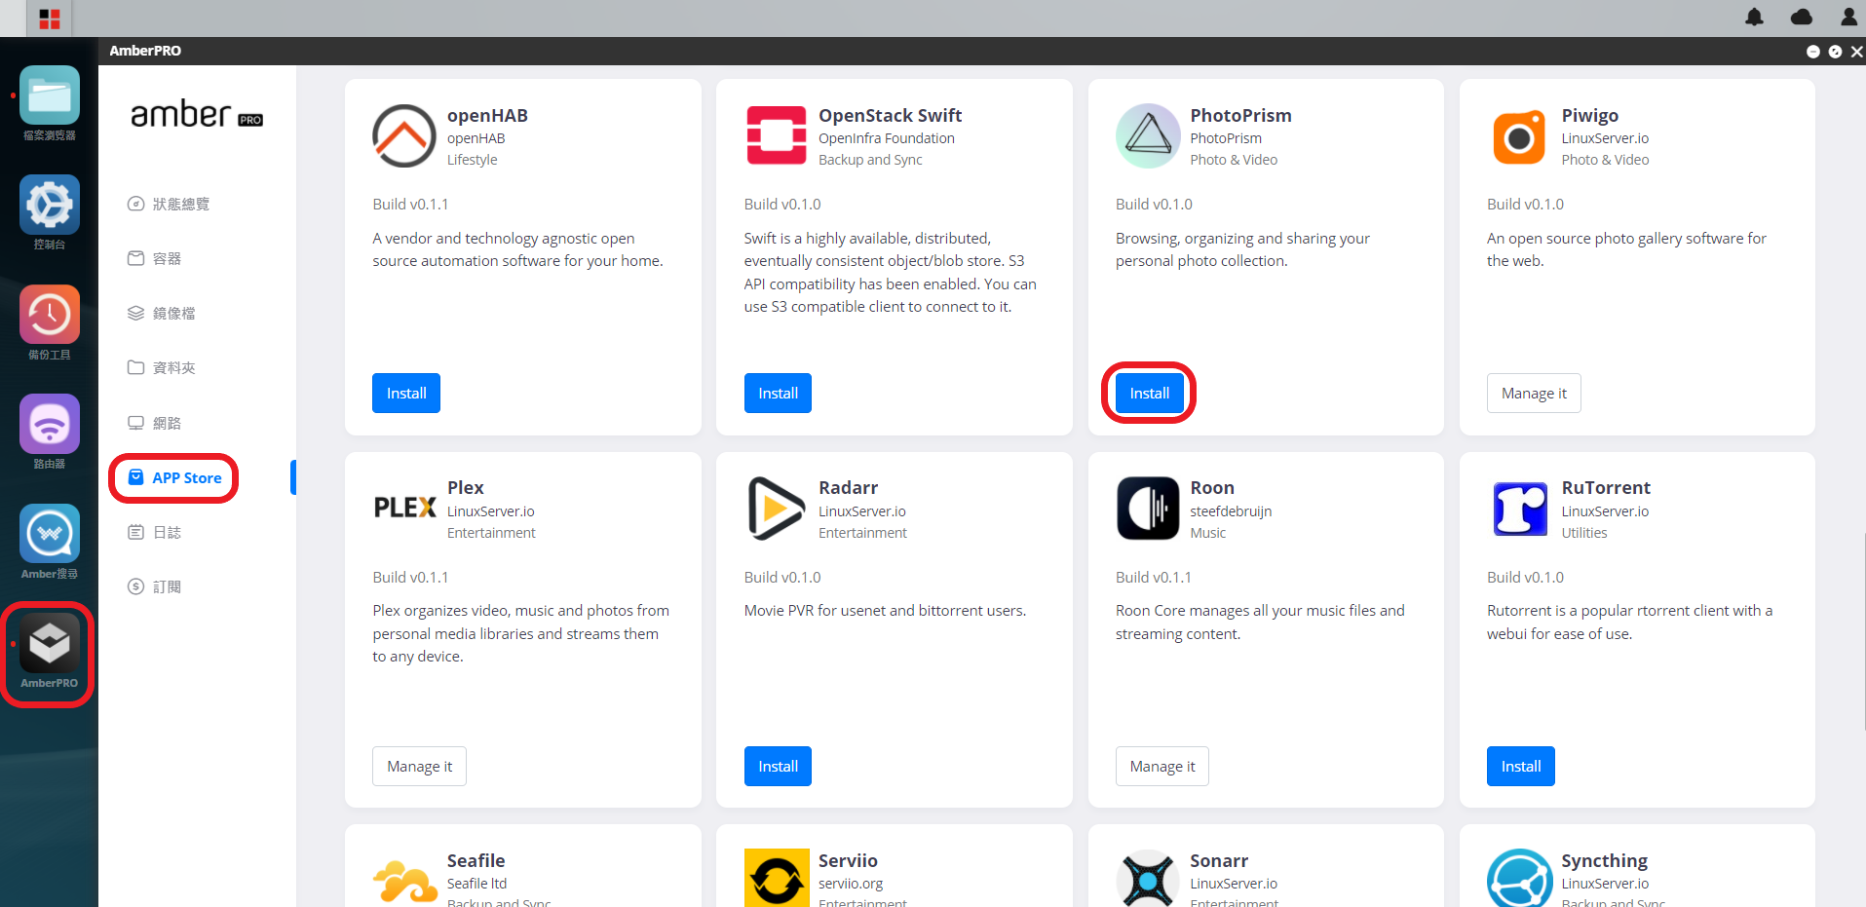Click the Roon app logo
This screenshot has height=907, width=1866.
coord(1148,509)
